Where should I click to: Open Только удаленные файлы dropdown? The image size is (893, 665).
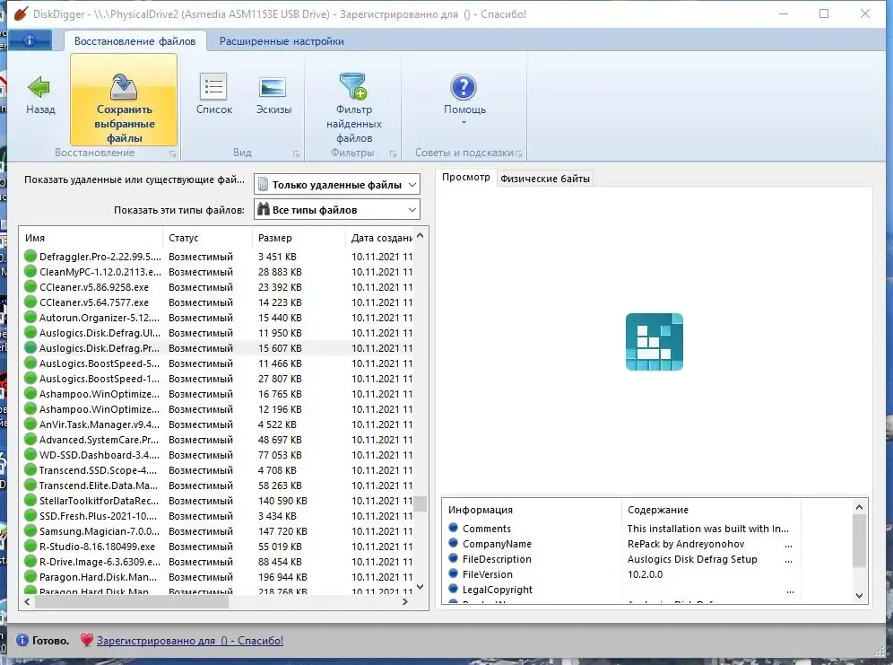[337, 185]
